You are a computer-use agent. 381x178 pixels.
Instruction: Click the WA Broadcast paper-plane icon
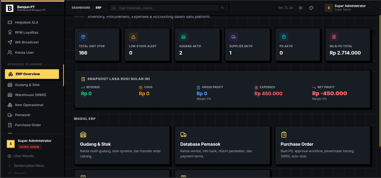(x=10, y=42)
